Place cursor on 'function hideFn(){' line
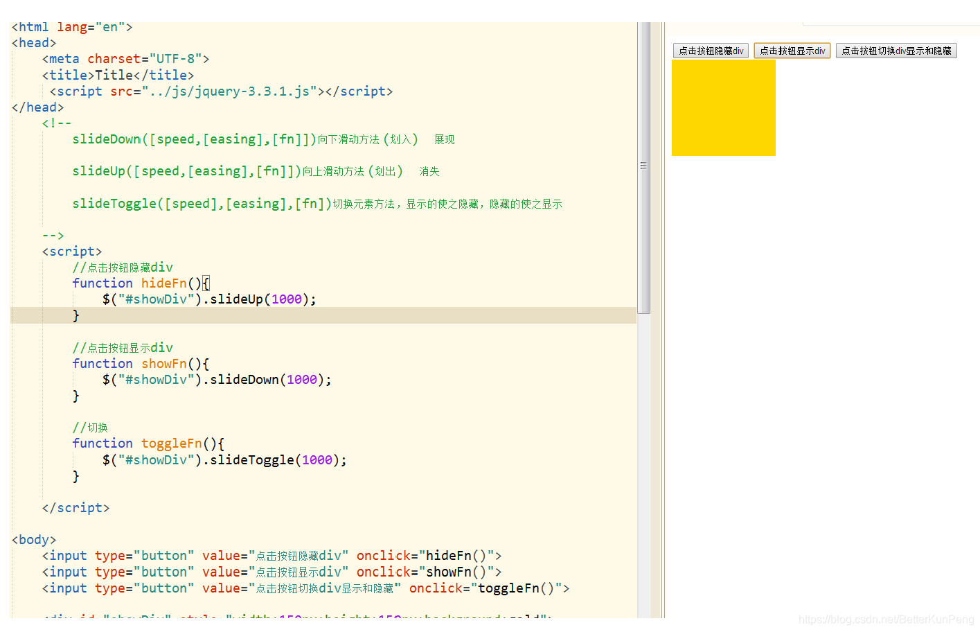 (141, 283)
